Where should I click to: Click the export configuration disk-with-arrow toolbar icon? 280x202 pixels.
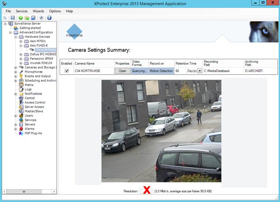click(33, 17)
